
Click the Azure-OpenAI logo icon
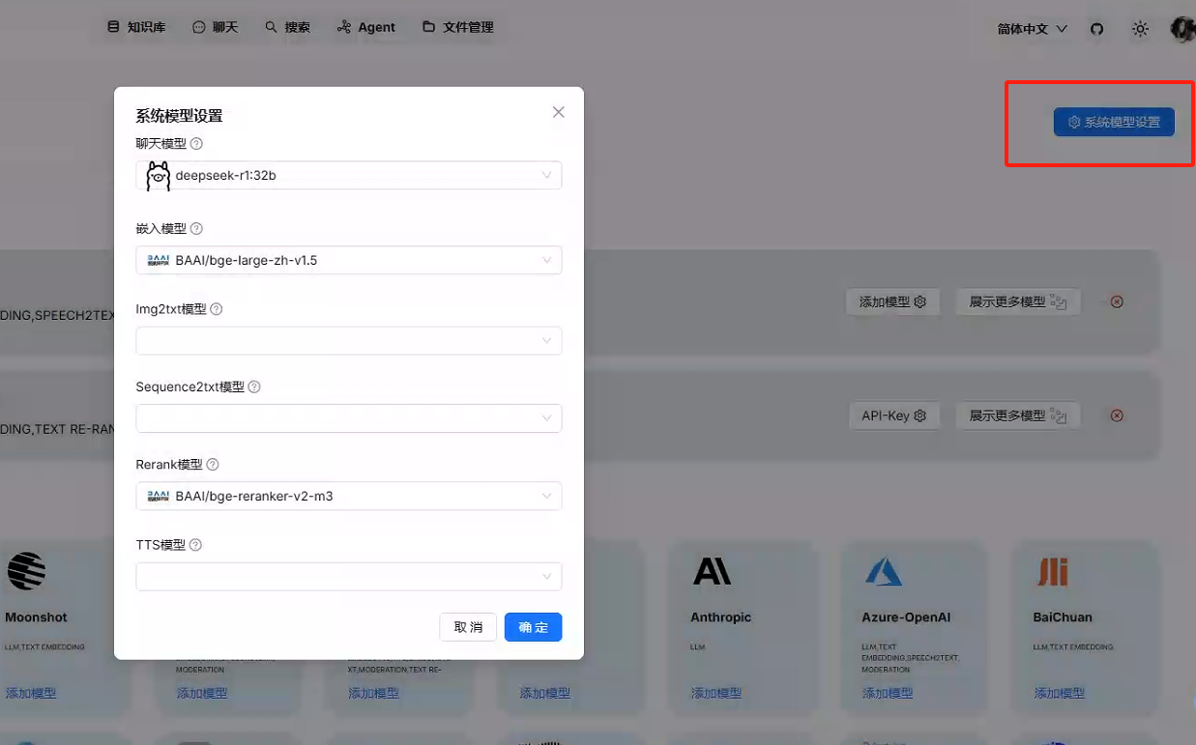[x=883, y=572]
